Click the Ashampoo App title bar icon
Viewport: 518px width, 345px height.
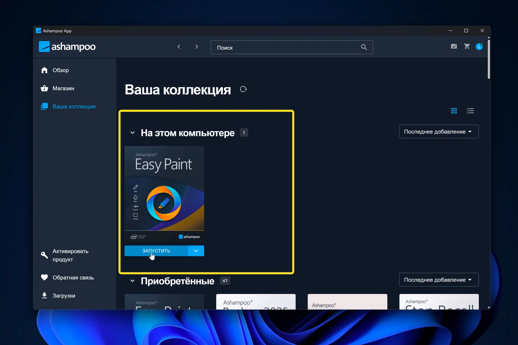pyautogui.click(x=38, y=31)
